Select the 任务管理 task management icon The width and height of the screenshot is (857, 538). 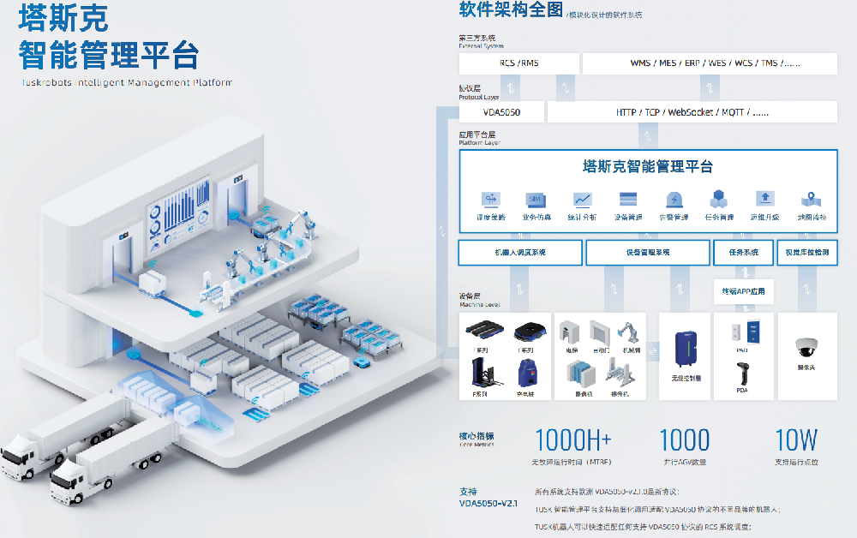click(719, 199)
